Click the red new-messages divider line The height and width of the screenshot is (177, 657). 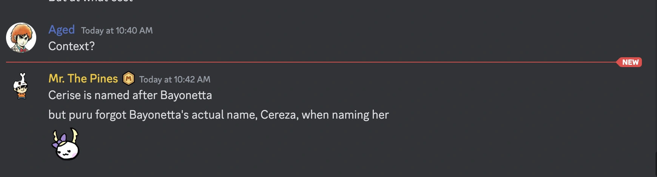click(x=302, y=62)
